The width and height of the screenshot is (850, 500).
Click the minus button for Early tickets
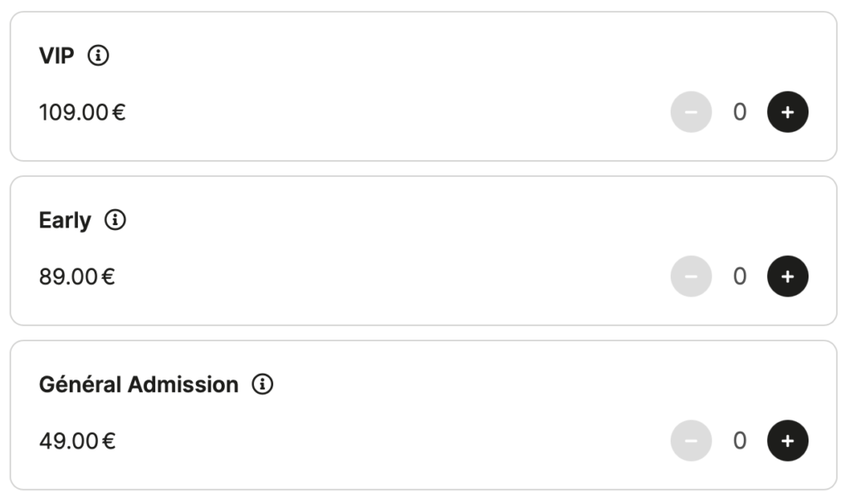691,277
